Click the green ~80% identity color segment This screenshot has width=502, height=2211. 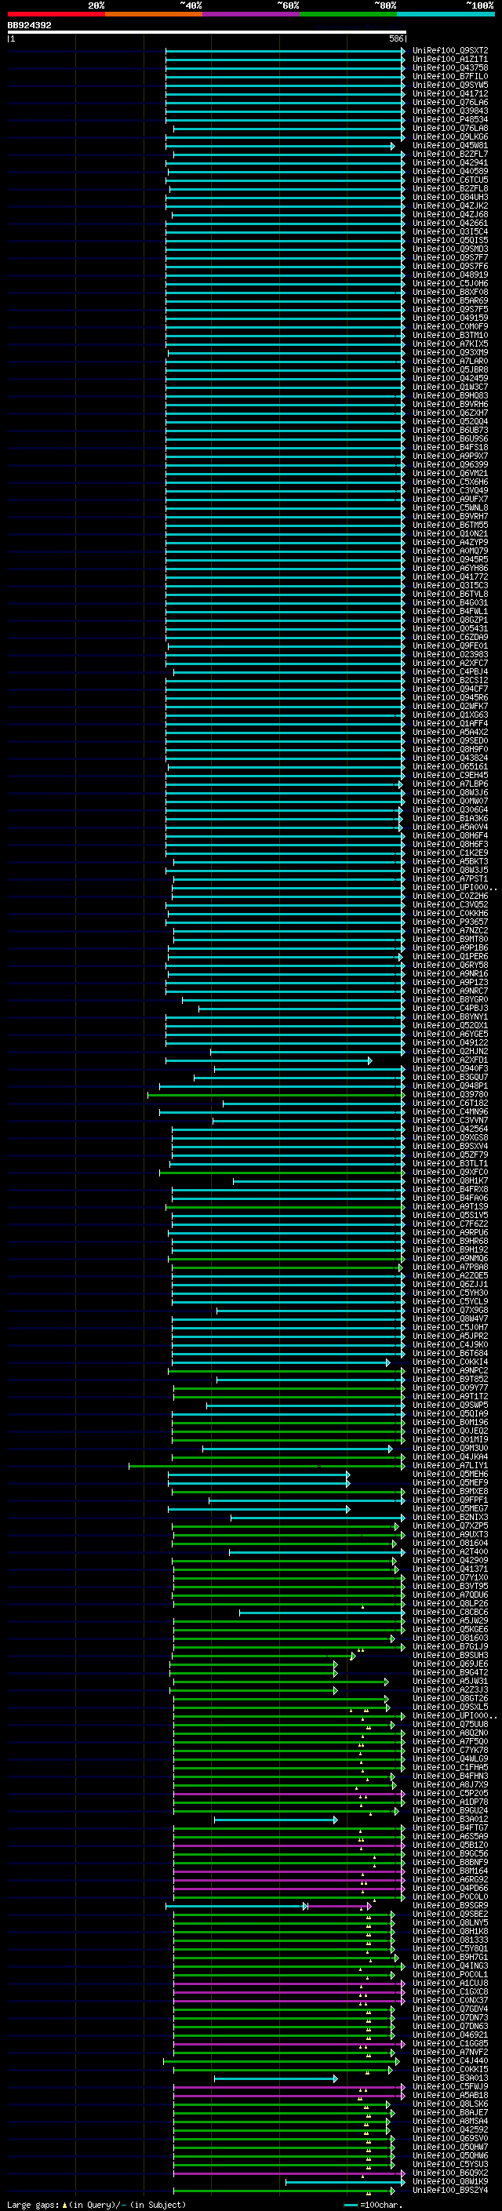348,14
